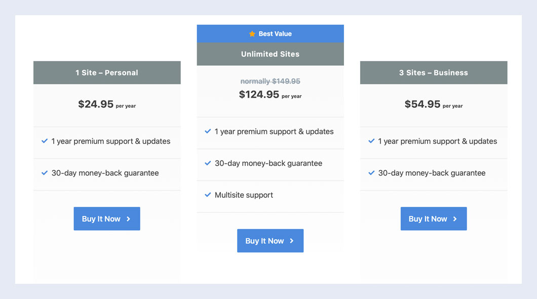Select the 1 Site – Personal header
Image resolution: width=537 pixels, height=299 pixels.
pyautogui.click(x=107, y=73)
